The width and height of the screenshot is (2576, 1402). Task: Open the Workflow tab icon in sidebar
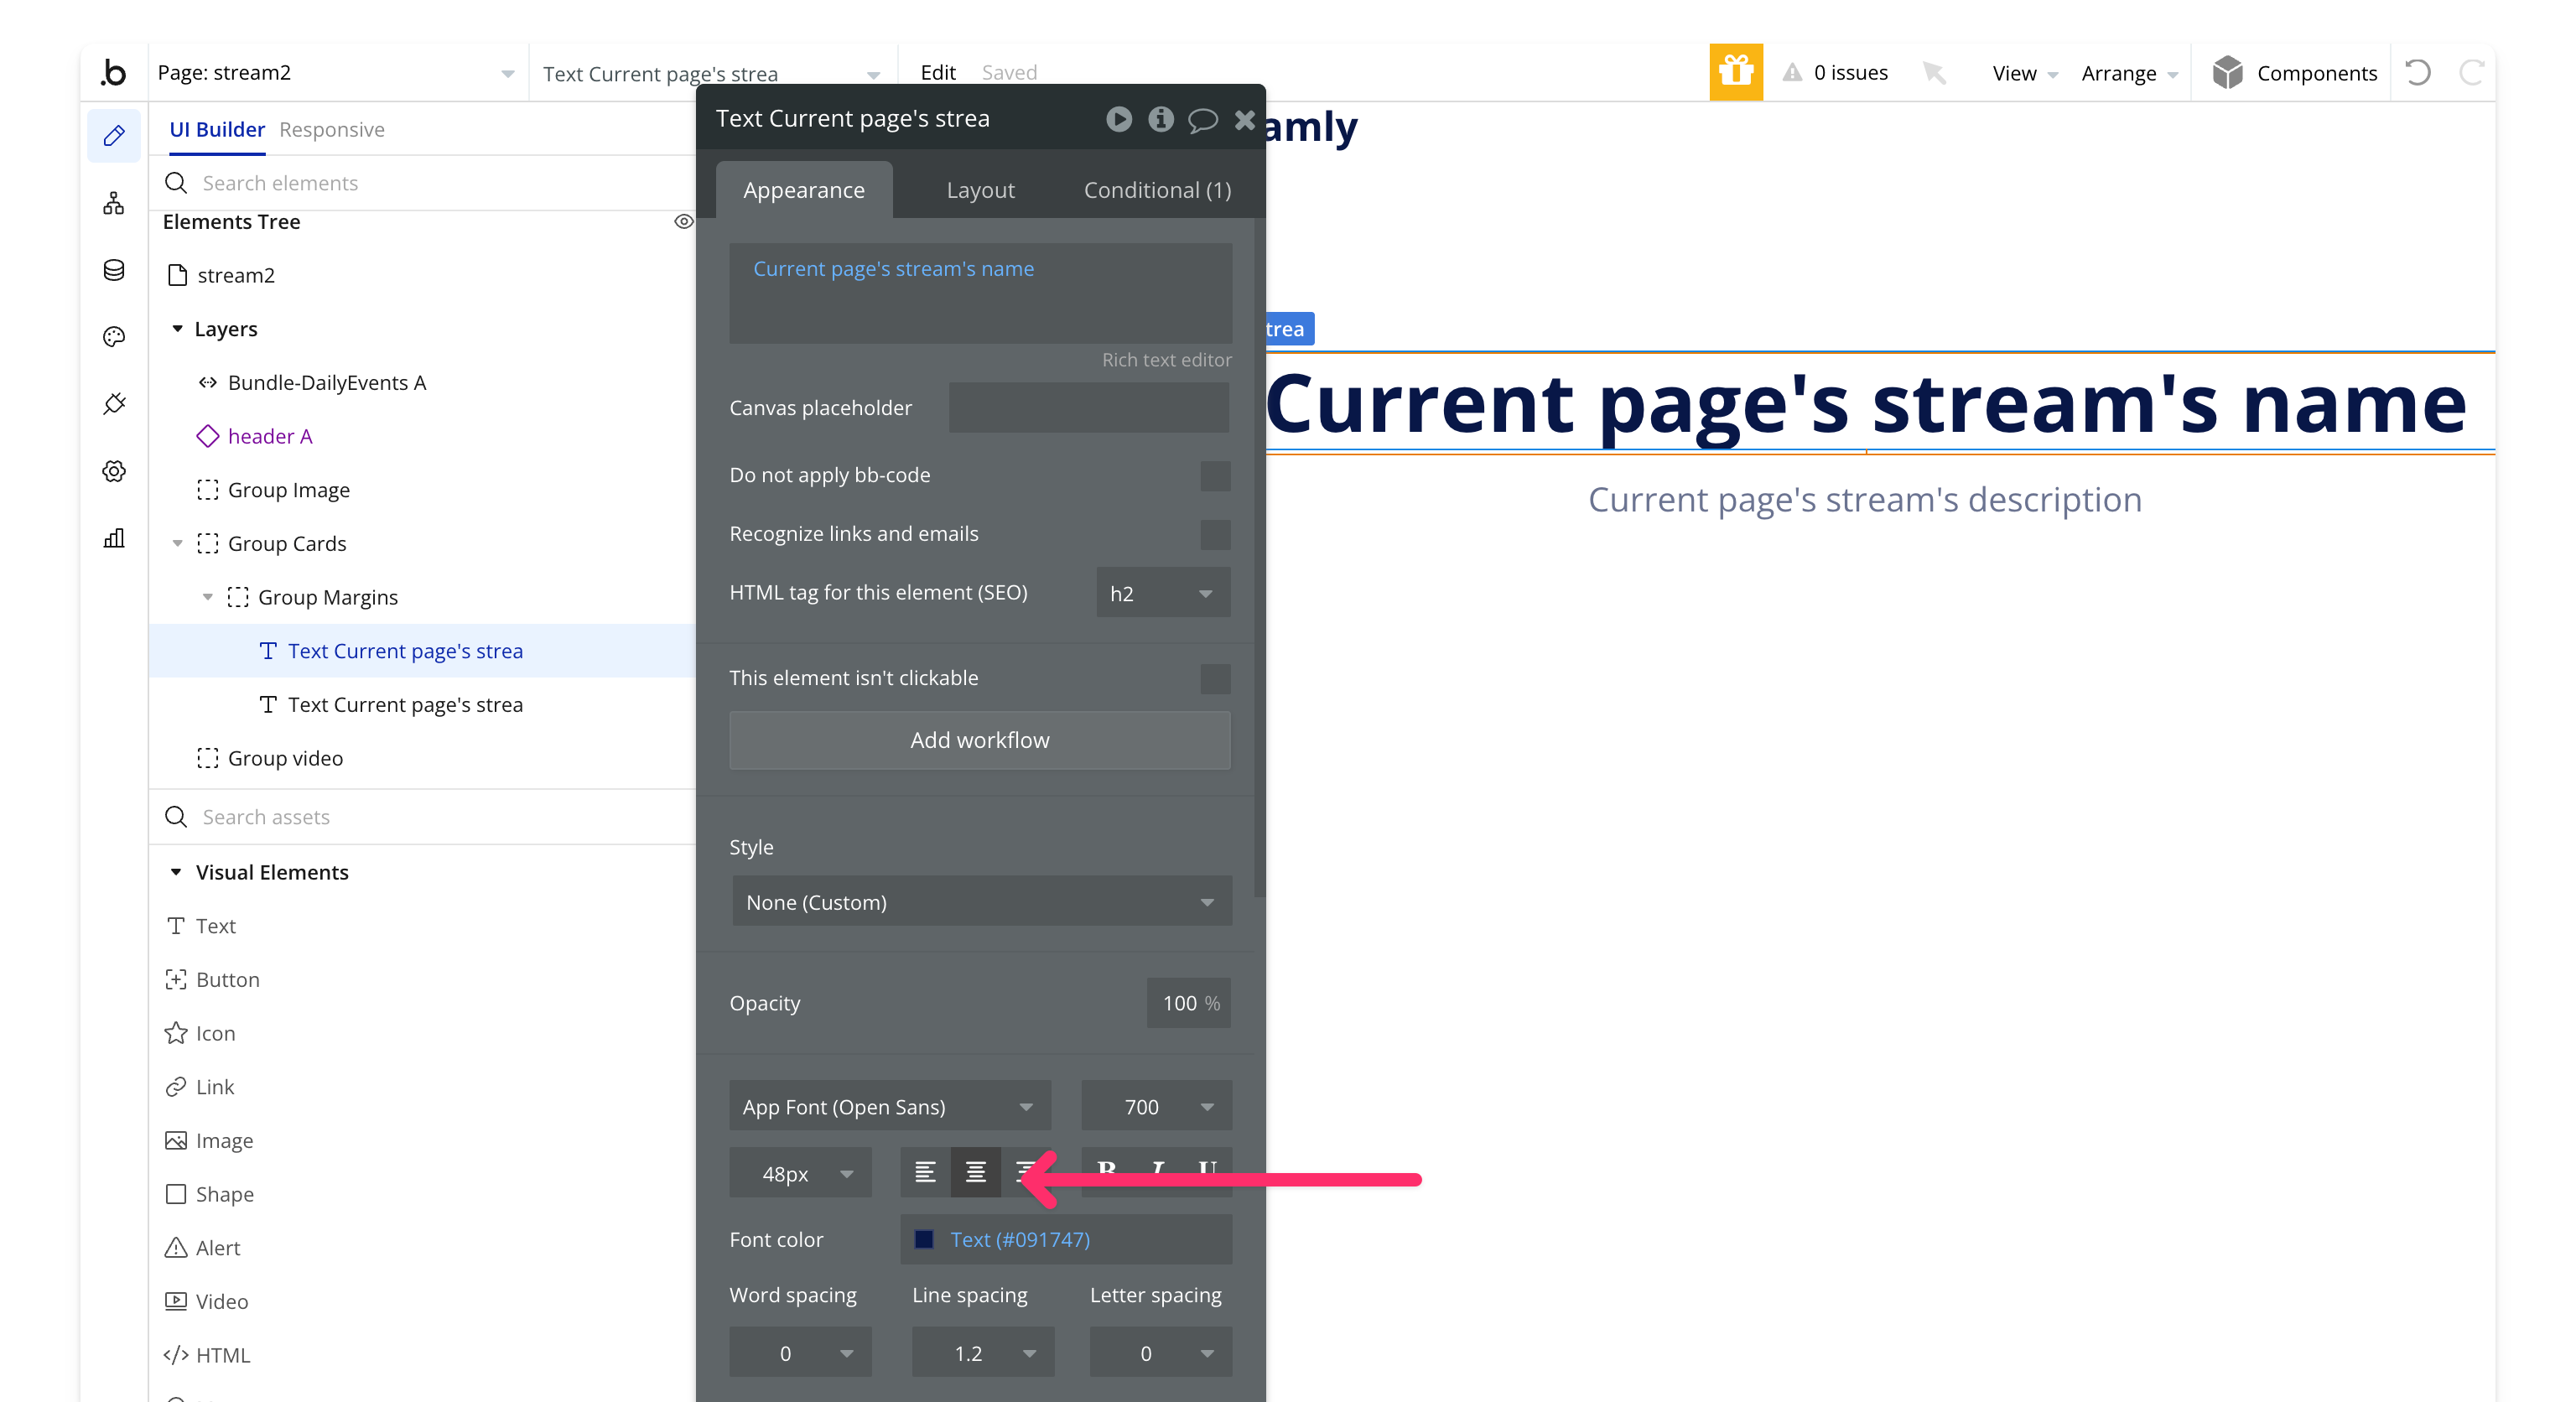[x=114, y=203]
